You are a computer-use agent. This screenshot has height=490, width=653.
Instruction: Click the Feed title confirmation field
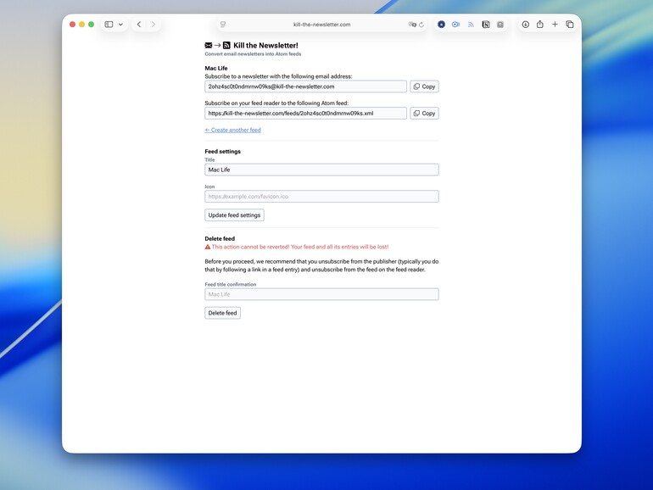(321, 294)
